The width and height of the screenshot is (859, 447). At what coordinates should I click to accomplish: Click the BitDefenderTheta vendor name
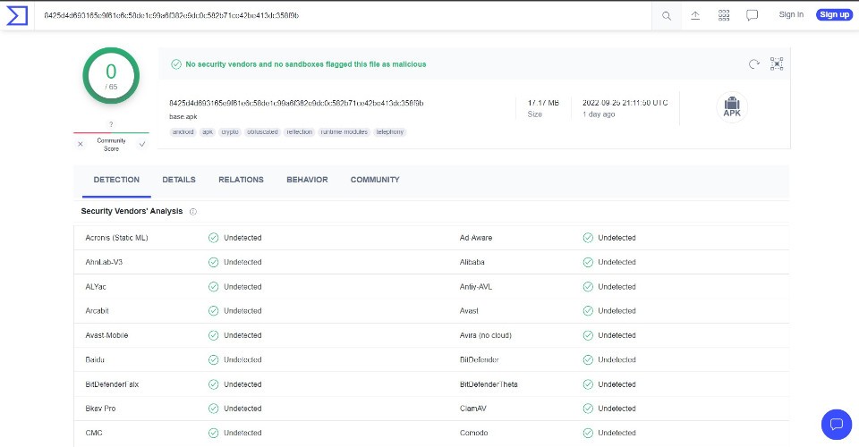pos(489,384)
